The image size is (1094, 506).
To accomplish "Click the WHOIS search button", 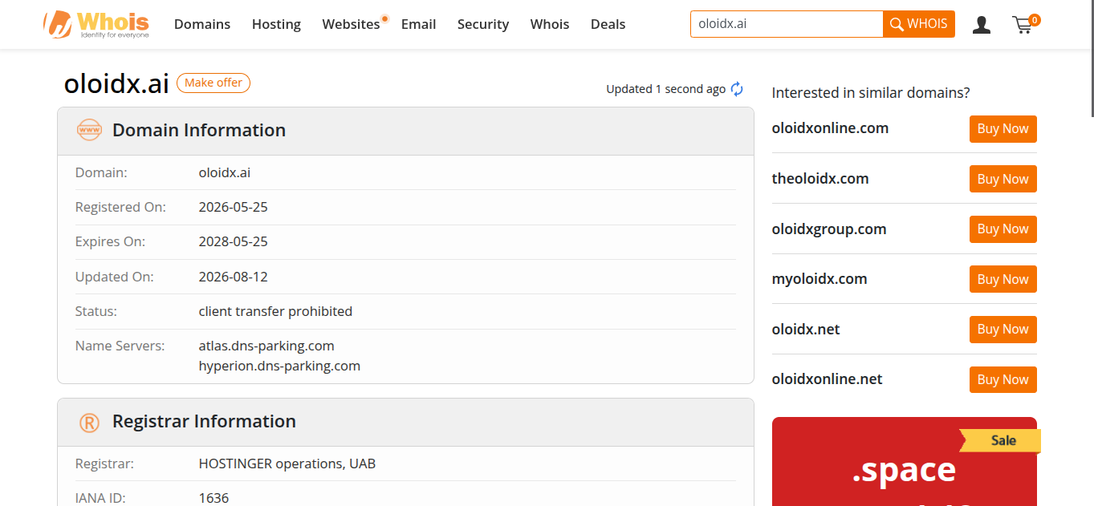I will [x=919, y=24].
